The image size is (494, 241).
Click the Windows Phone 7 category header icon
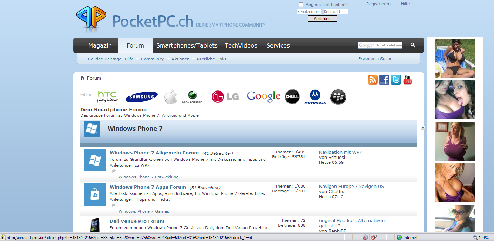(x=92, y=129)
